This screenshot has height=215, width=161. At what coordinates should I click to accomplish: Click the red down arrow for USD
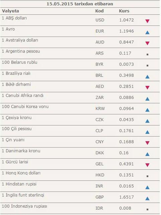pos(147,21)
